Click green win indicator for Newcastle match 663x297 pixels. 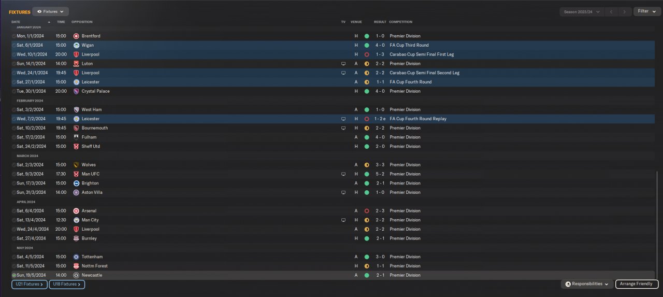point(367,275)
